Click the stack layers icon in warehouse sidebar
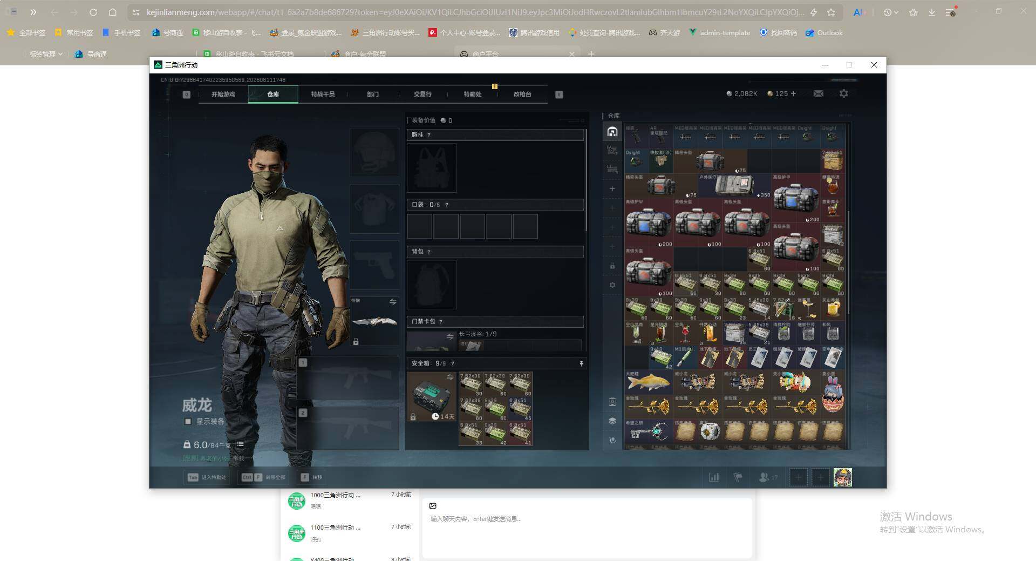Screen dimensions: 1036x561 coord(612,421)
